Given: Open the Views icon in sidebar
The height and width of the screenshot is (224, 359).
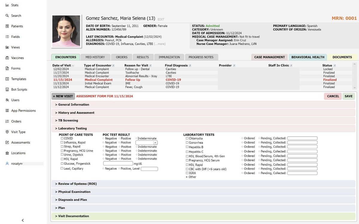Looking at the screenshot, I should (7, 47).
